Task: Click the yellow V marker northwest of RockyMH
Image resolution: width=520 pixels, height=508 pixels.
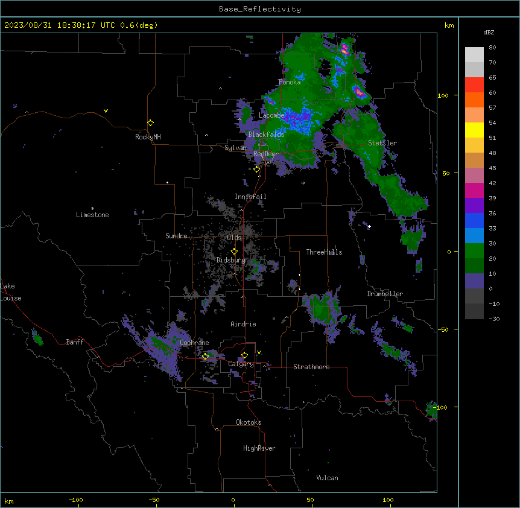Action: pos(106,111)
